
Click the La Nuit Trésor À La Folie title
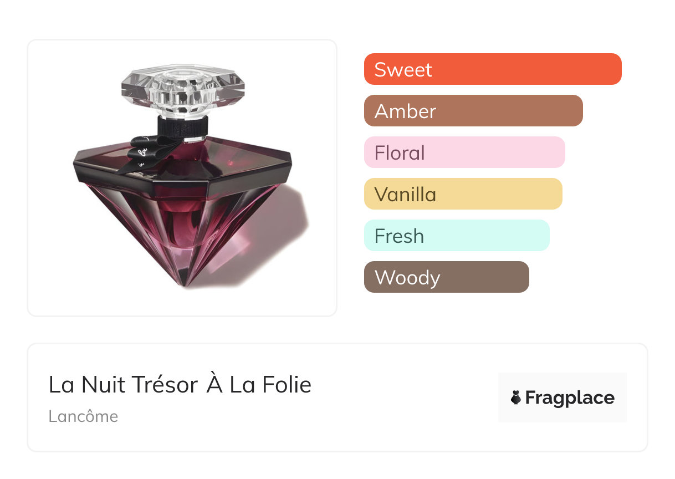pyautogui.click(x=180, y=385)
